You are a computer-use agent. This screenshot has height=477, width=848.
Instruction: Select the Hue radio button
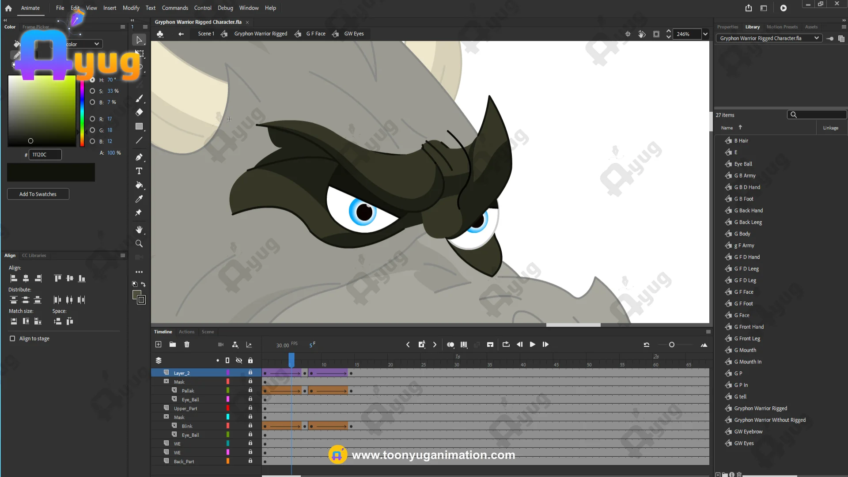click(92, 80)
